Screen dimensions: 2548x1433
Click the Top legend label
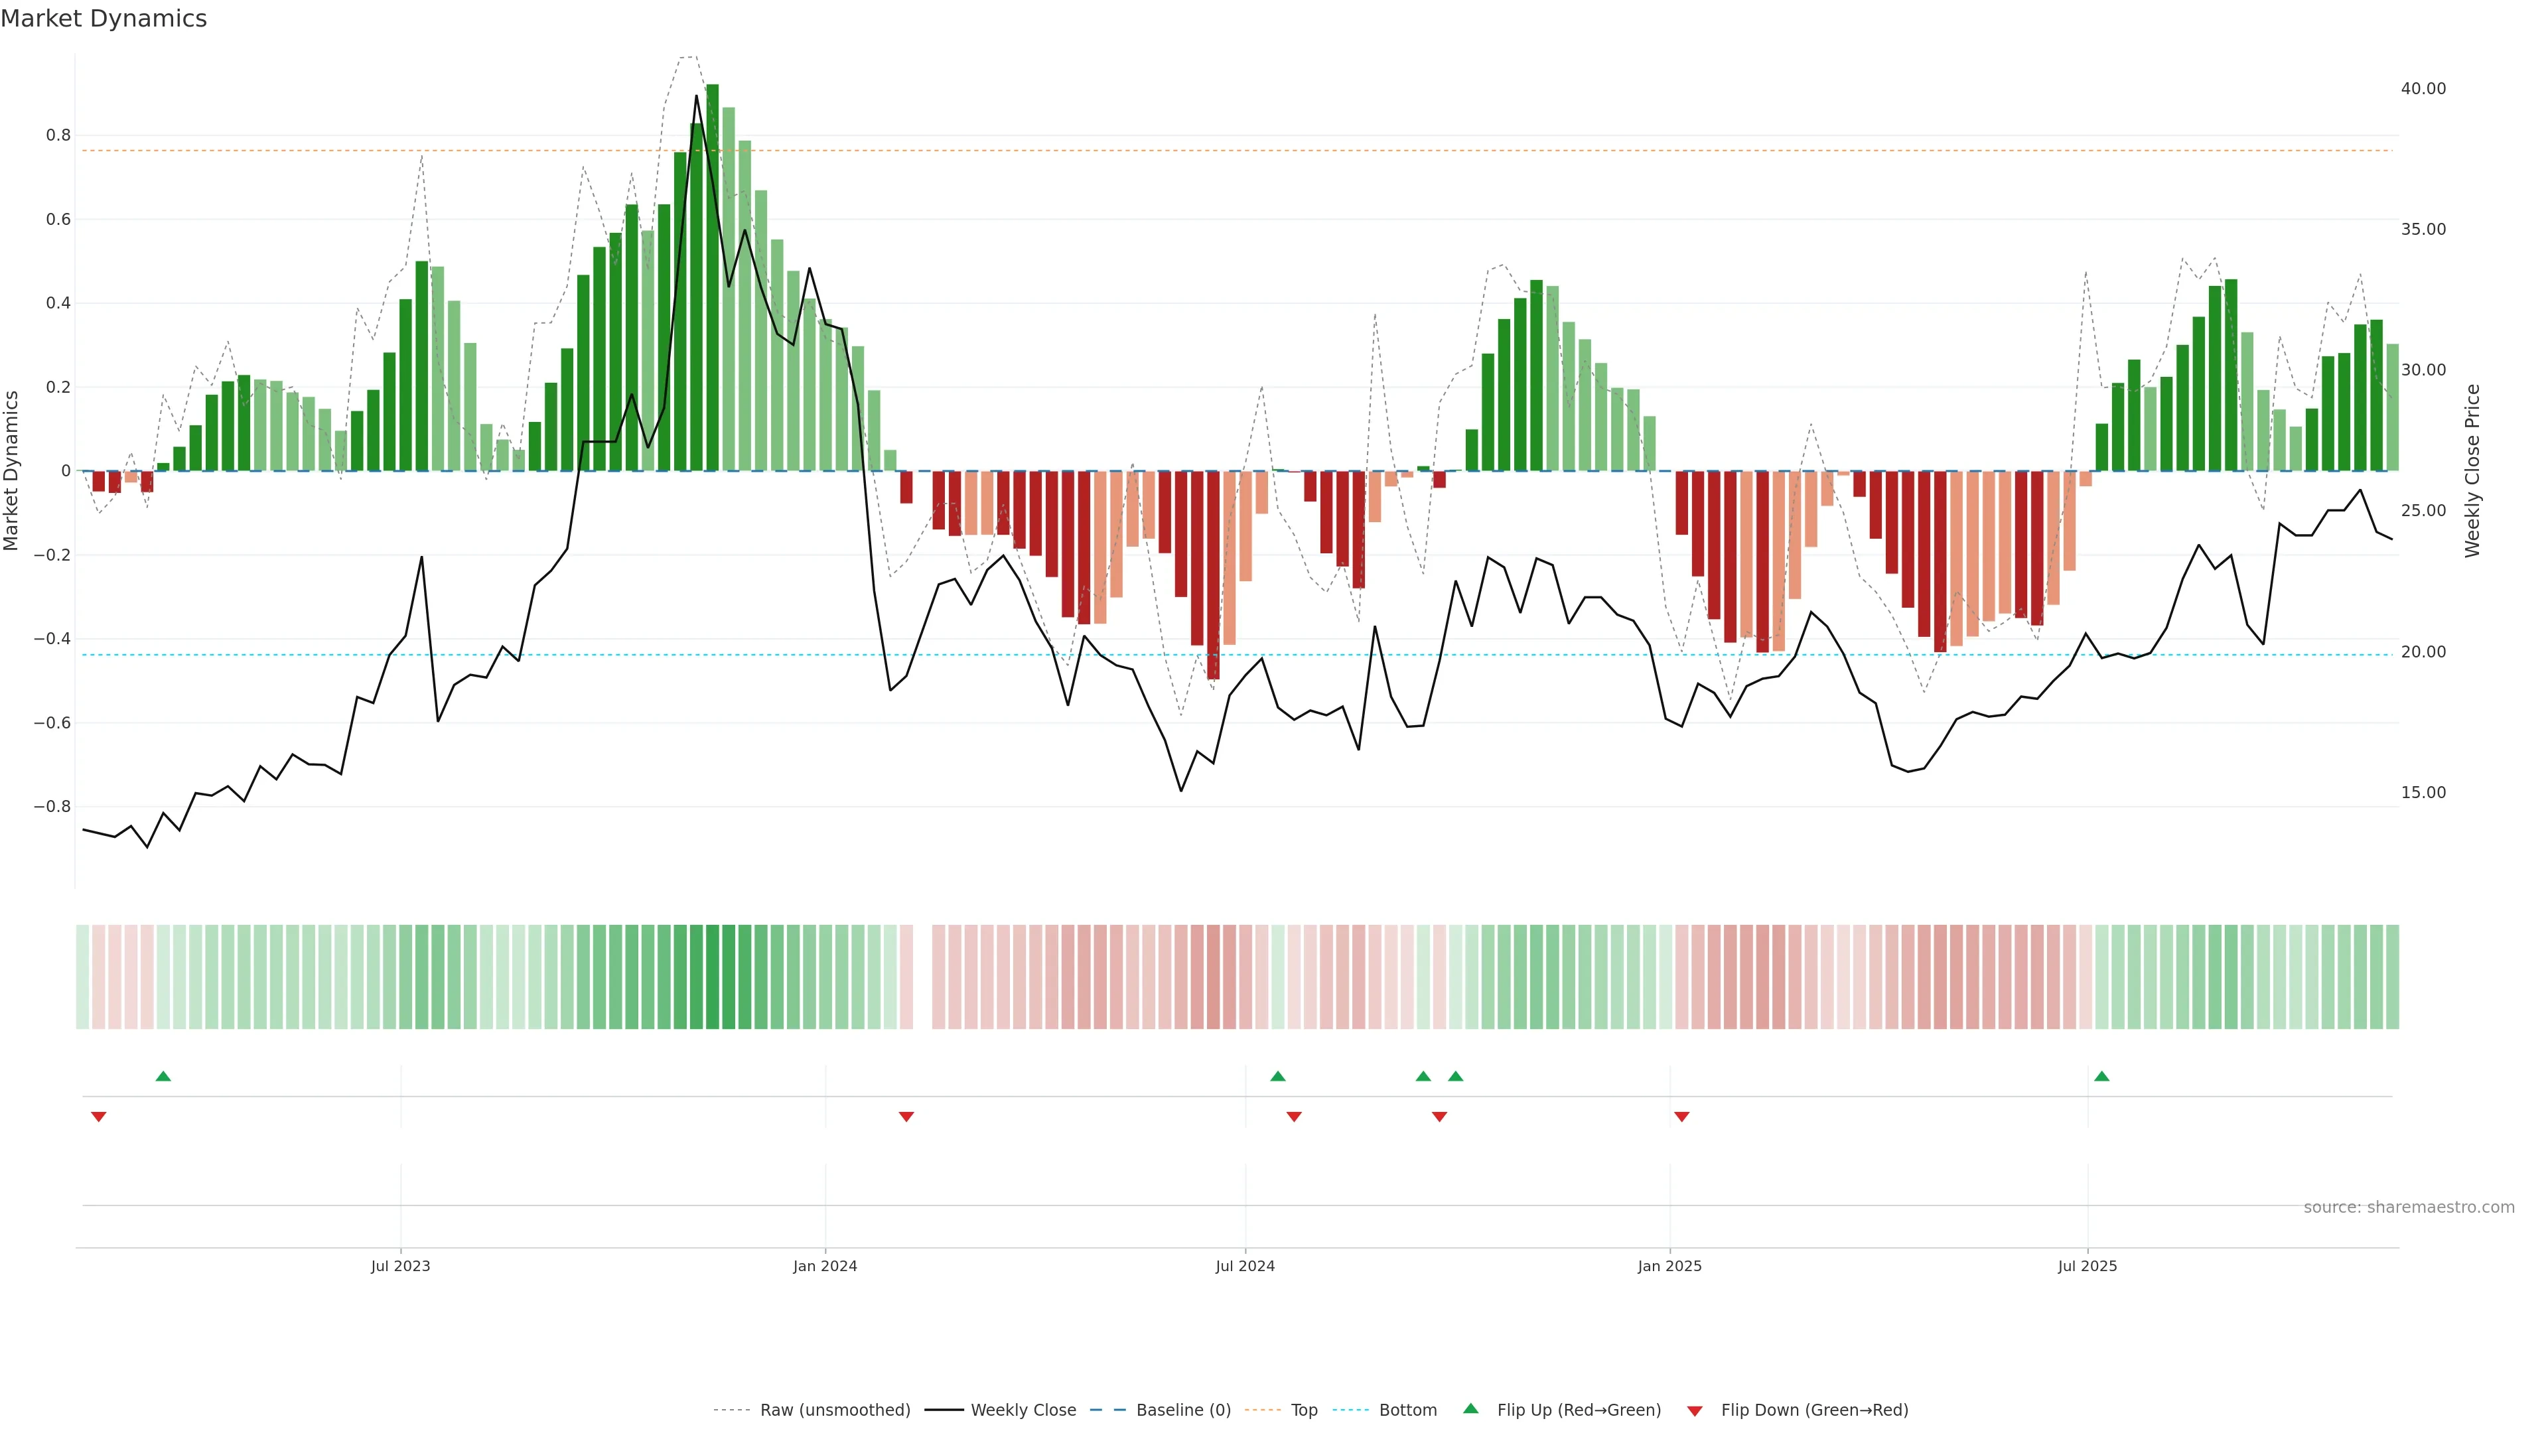point(1304,1410)
